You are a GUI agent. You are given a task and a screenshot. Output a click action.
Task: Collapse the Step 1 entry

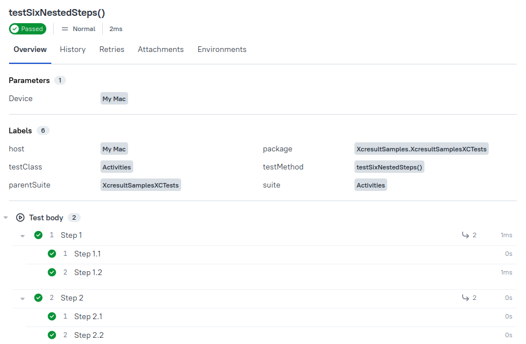(x=22, y=235)
